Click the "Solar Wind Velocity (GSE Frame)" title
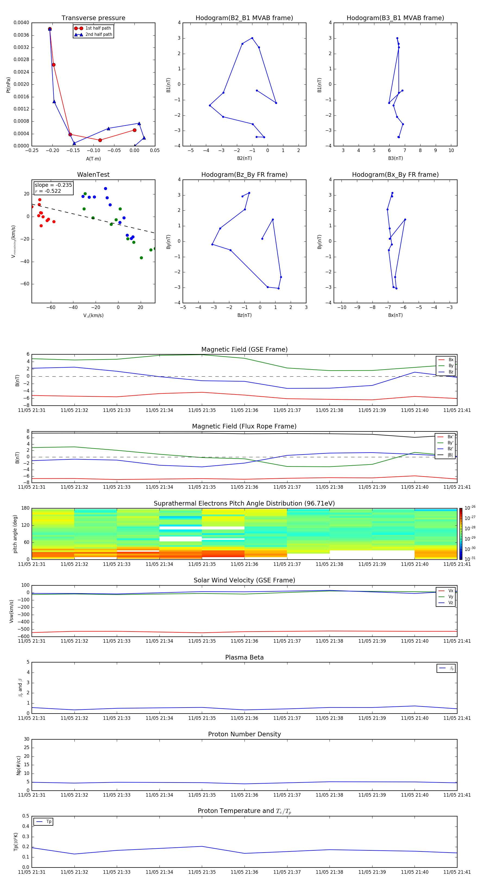The image size is (489, 896). pyautogui.click(x=244, y=580)
